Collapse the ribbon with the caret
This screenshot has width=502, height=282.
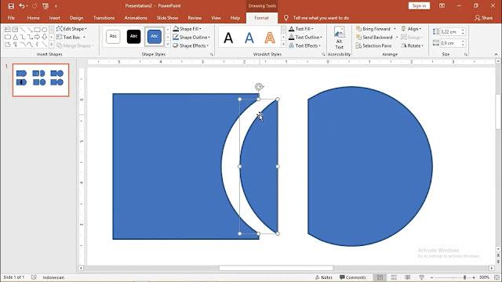(x=496, y=54)
